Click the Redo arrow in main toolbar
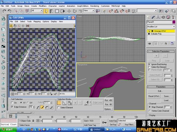177x132 pixels. 10,11
